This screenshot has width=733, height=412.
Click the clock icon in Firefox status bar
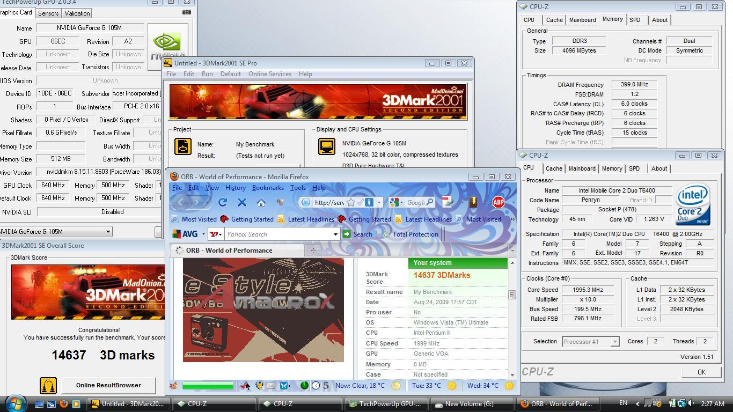coord(316,385)
